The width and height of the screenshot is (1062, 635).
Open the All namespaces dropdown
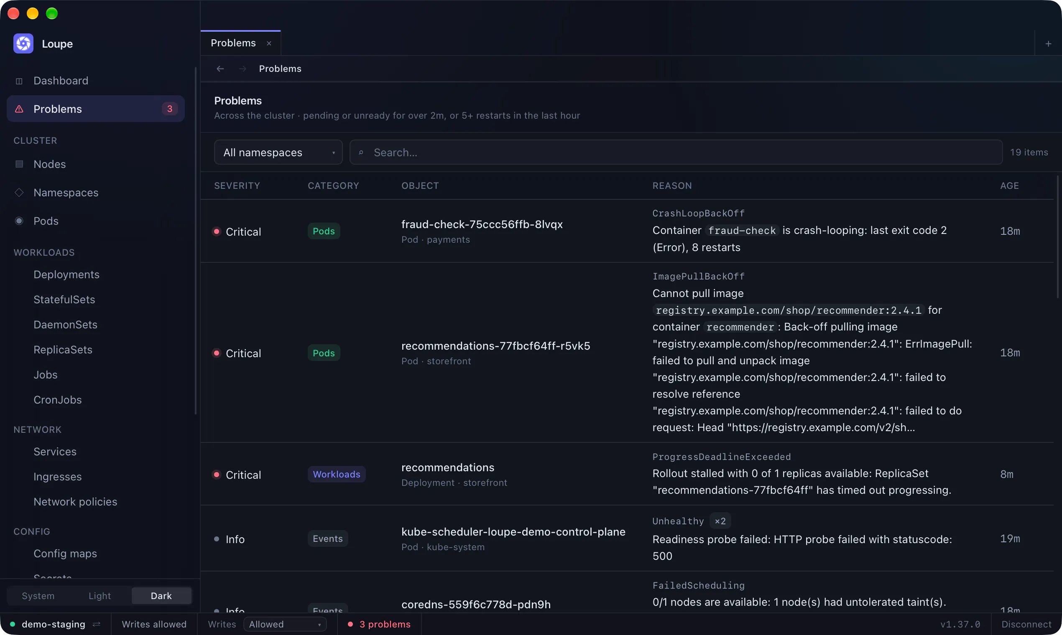point(278,152)
